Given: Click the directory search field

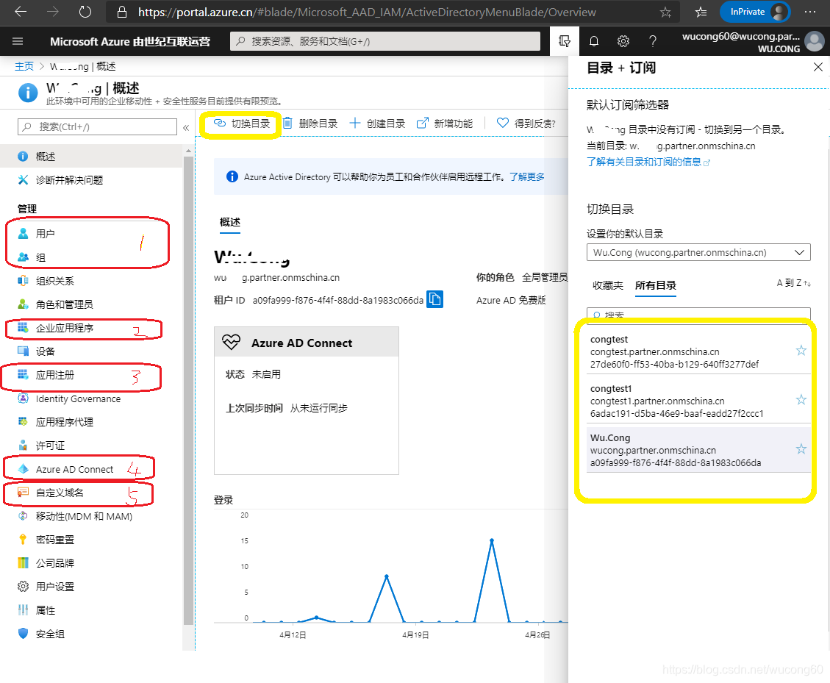Looking at the screenshot, I should pos(698,313).
